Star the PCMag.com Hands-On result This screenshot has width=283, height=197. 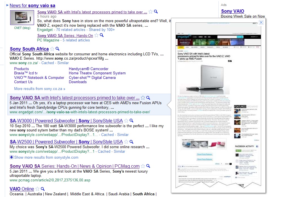point(143,166)
